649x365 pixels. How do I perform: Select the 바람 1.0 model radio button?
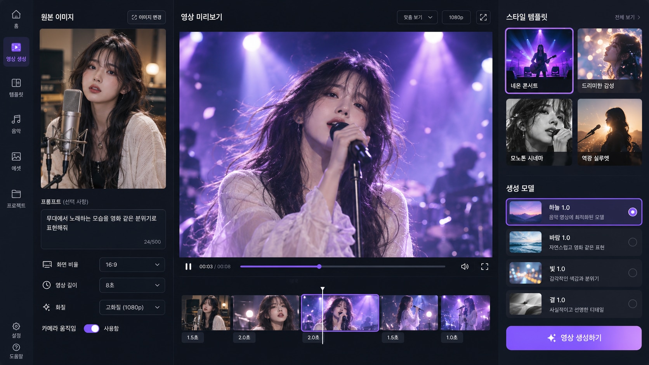click(632, 242)
